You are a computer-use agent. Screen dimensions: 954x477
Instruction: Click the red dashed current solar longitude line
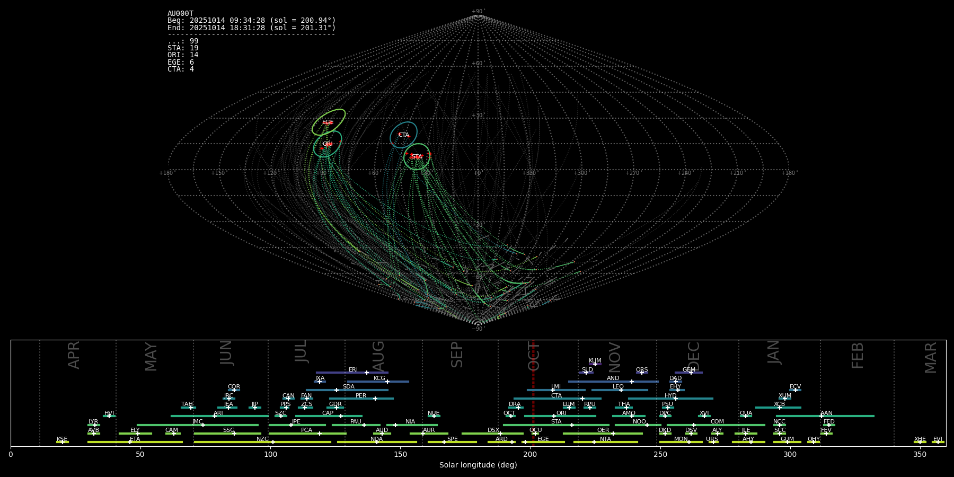point(533,393)
